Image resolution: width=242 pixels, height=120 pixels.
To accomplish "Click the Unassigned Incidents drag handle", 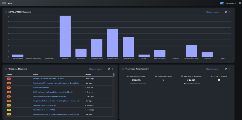I will [x=113, y=69].
